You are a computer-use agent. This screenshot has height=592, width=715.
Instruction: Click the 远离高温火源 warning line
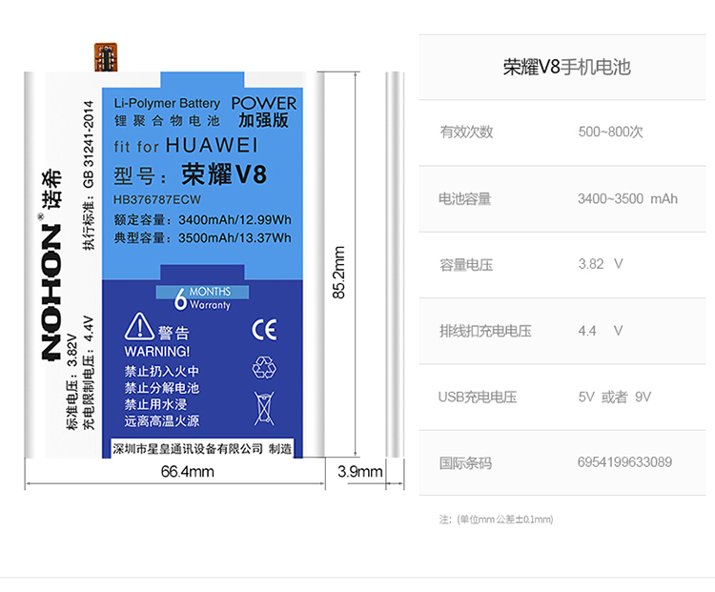coord(162,420)
